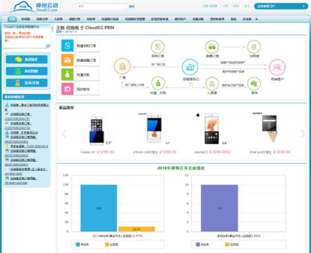Click the Sony logo above the fourth product
Screen dimensions: 311x253
257,114
